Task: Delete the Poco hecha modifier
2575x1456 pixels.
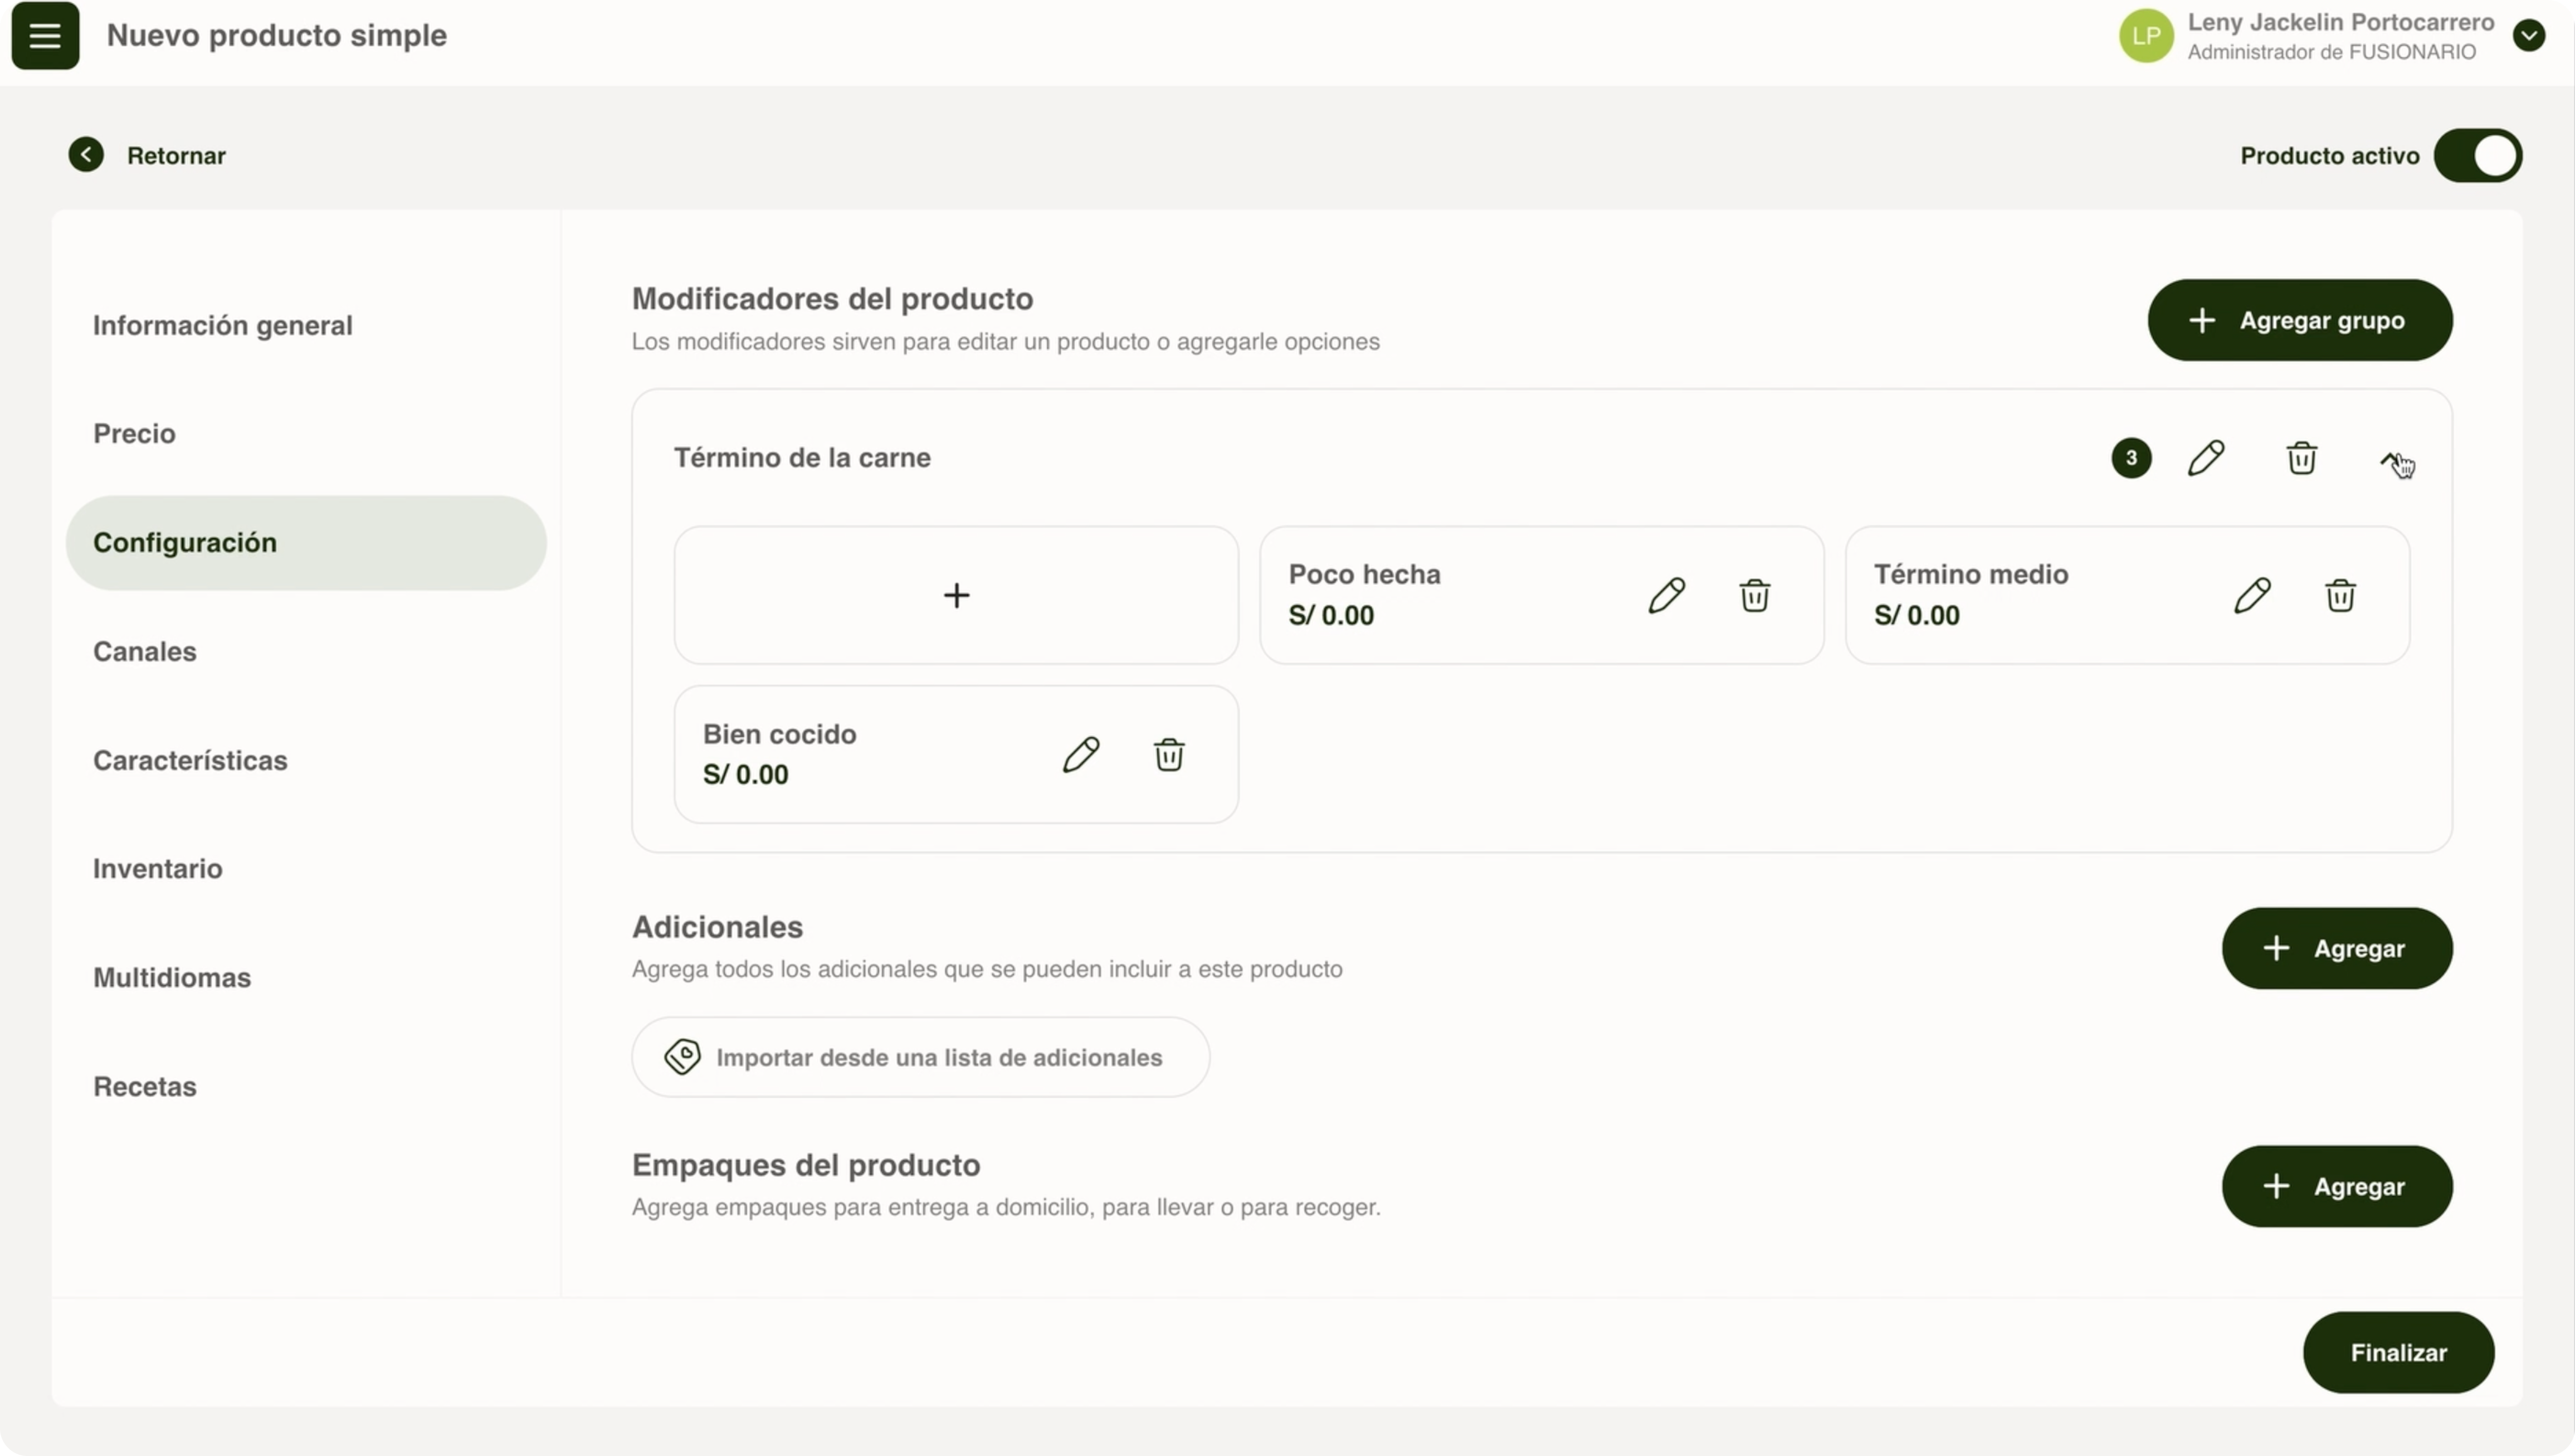Action: (x=1754, y=595)
